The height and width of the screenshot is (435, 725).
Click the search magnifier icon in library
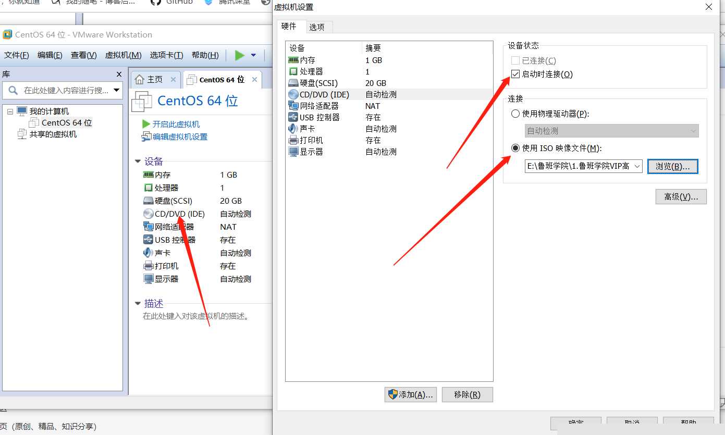(13, 90)
